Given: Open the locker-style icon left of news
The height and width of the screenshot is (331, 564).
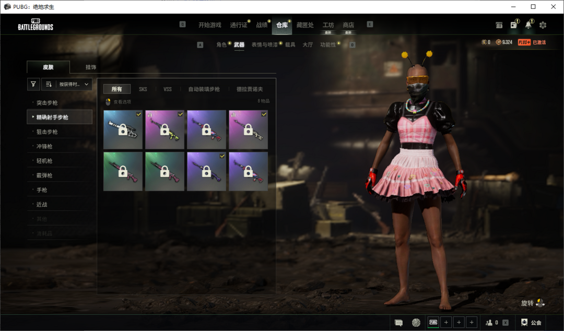Looking at the screenshot, I should 499,25.
